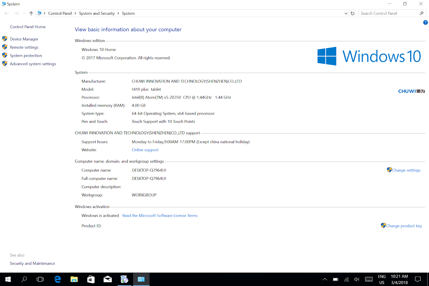Click the Online support website link
The width and height of the screenshot is (429, 286).
tap(145, 150)
